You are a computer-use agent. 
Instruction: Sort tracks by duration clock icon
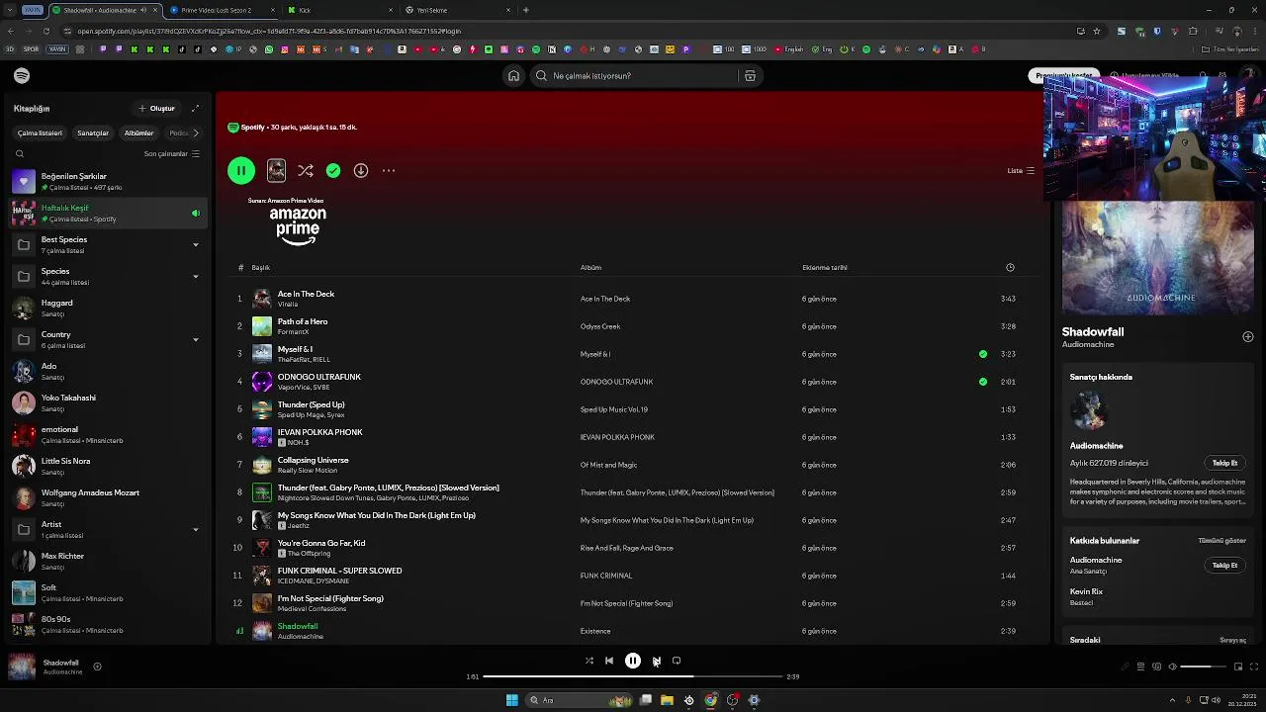[1010, 267]
